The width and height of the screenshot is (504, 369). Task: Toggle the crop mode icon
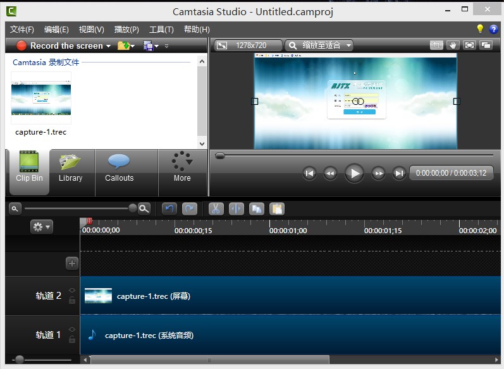(436, 45)
